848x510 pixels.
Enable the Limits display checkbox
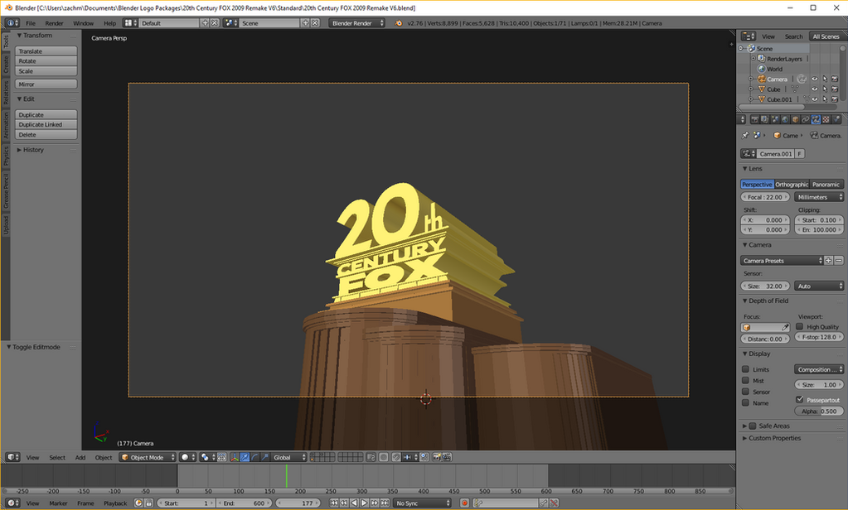(746, 369)
